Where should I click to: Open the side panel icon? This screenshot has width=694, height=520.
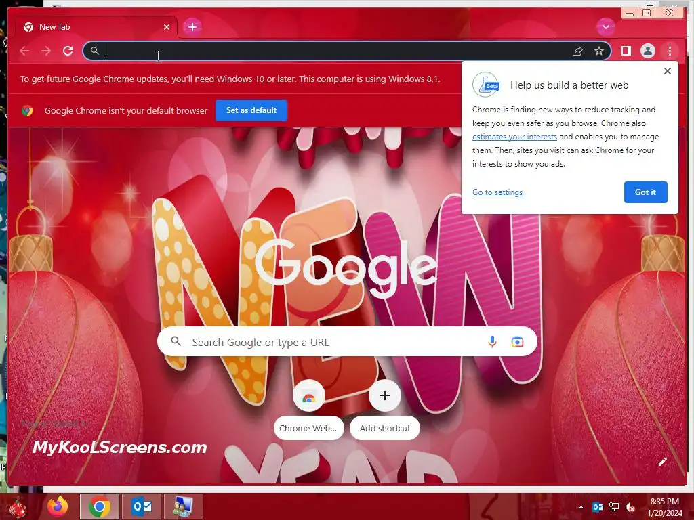626,51
